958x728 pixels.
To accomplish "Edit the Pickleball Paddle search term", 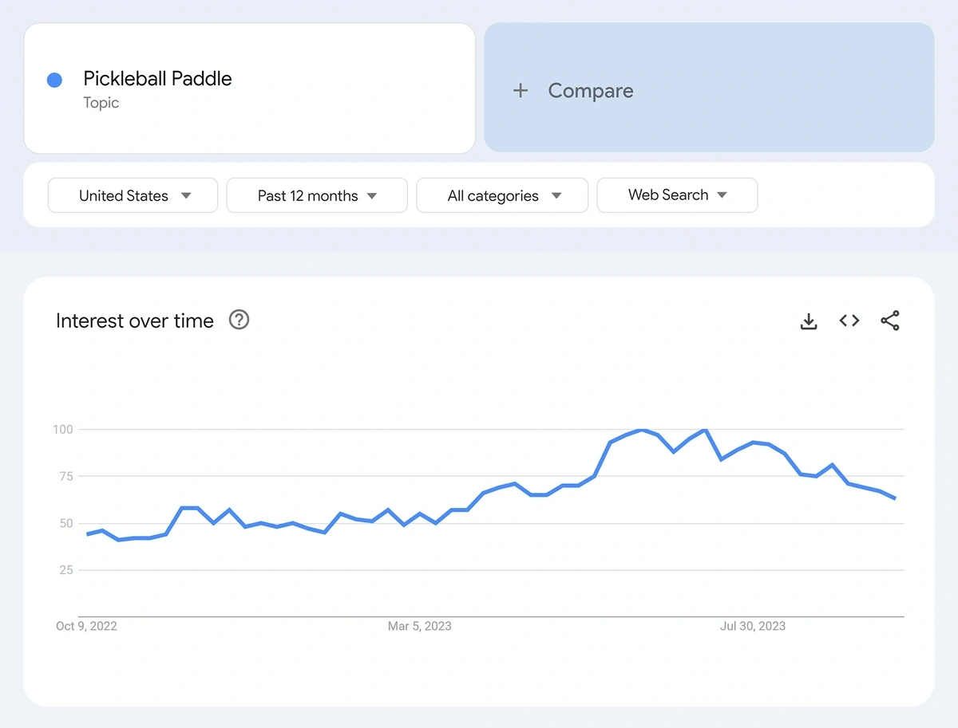I will click(x=158, y=79).
